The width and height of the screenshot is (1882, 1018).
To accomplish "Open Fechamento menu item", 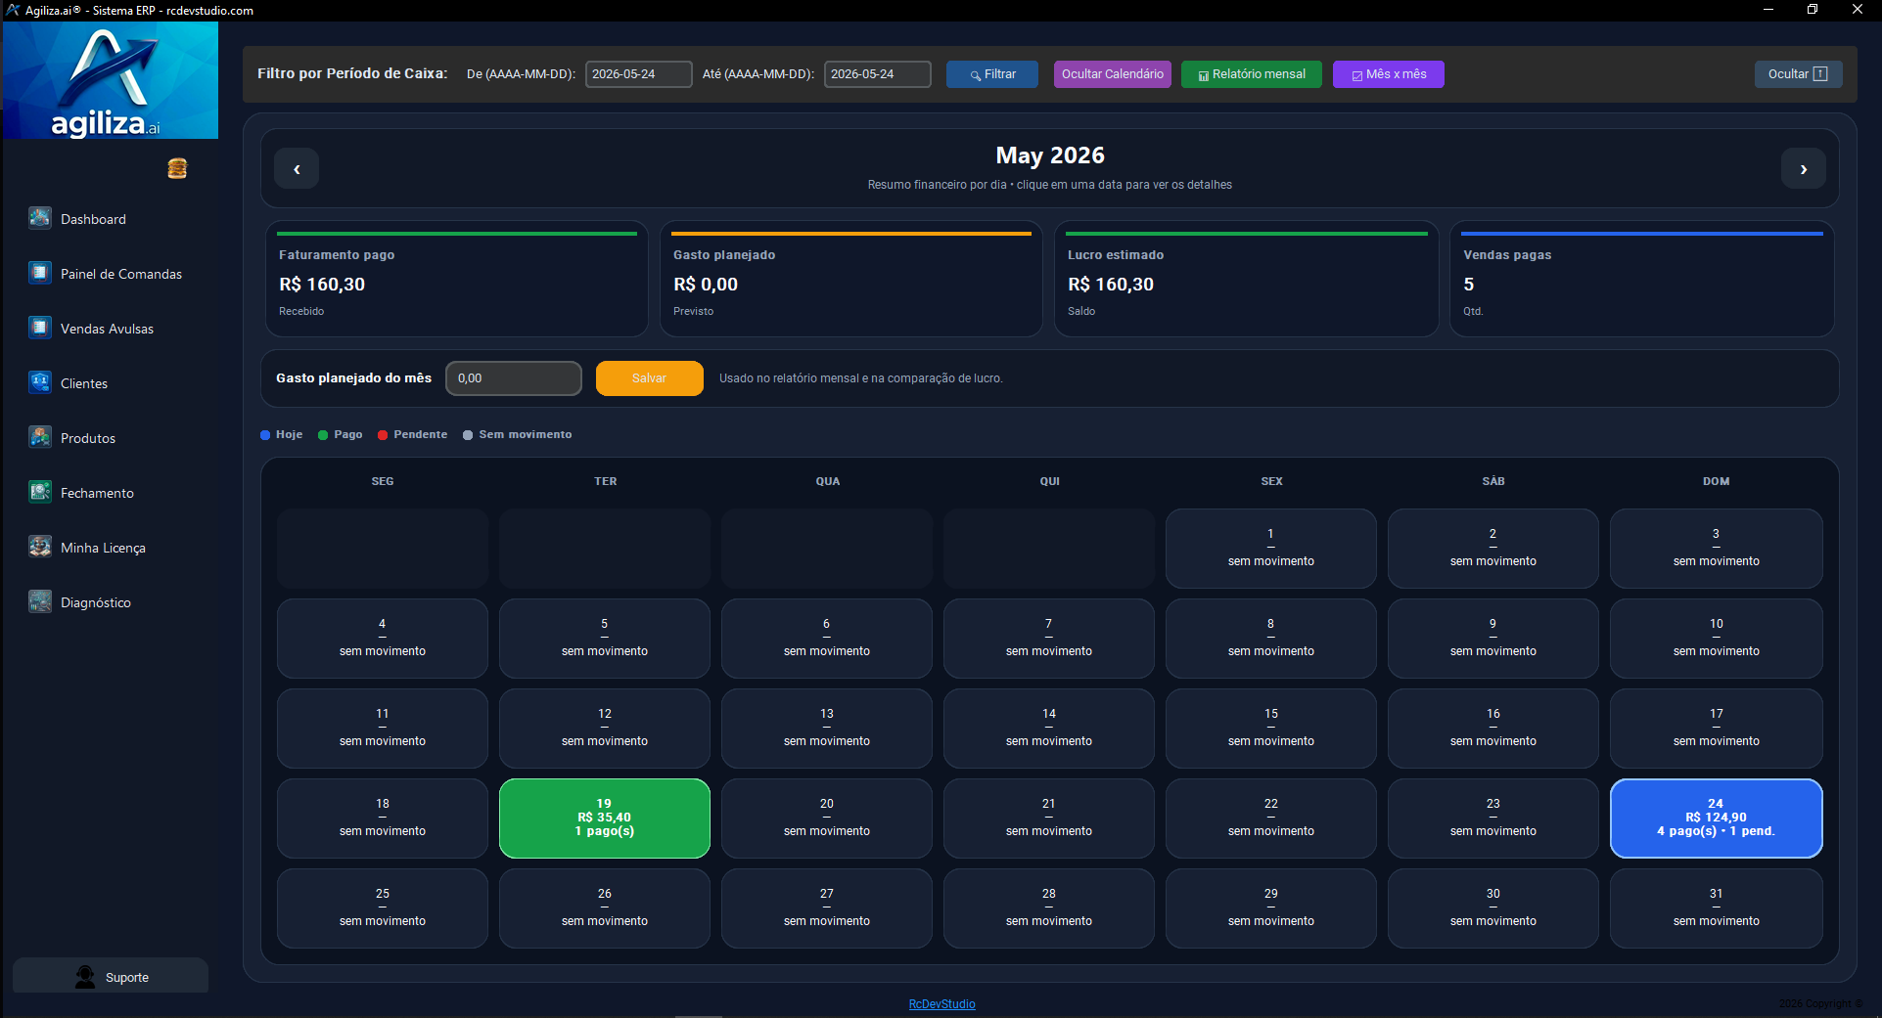I will (97, 493).
